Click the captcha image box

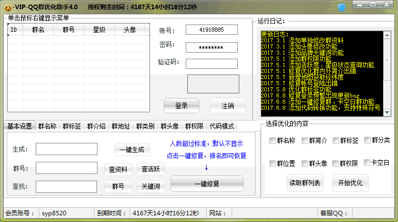click(213, 84)
